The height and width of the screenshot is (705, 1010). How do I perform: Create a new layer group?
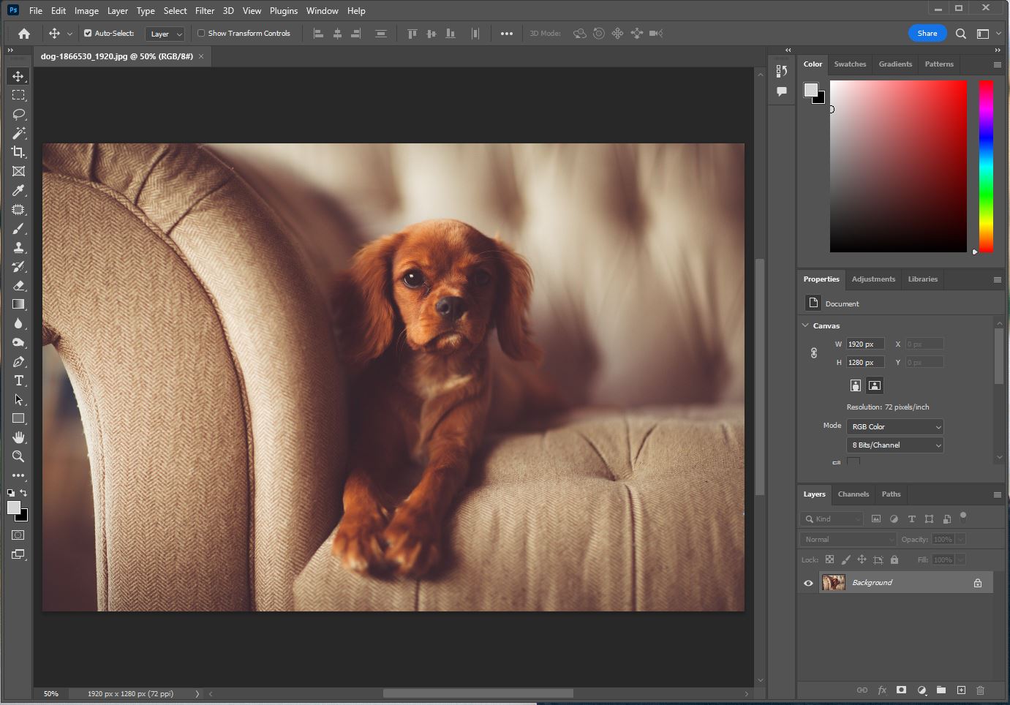tap(941, 690)
